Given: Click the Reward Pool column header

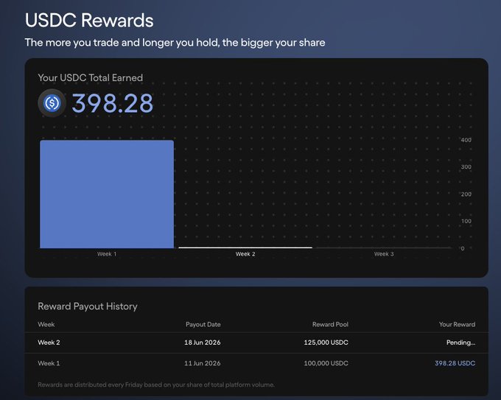Looking at the screenshot, I should click(x=330, y=324).
